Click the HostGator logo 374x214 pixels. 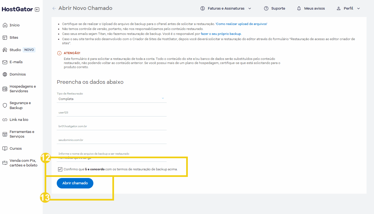17,9
